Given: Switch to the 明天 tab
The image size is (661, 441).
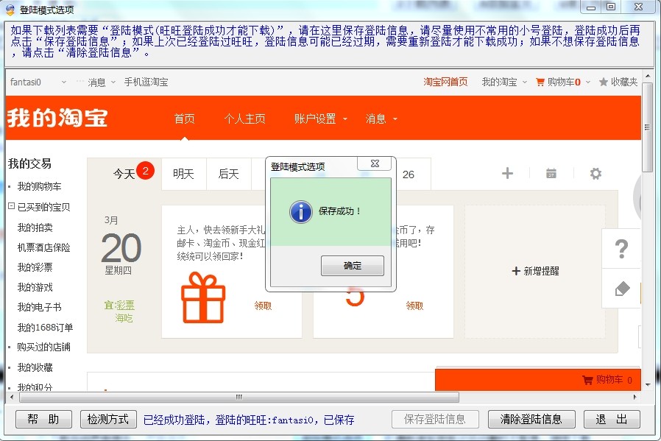Looking at the screenshot, I should (x=183, y=174).
